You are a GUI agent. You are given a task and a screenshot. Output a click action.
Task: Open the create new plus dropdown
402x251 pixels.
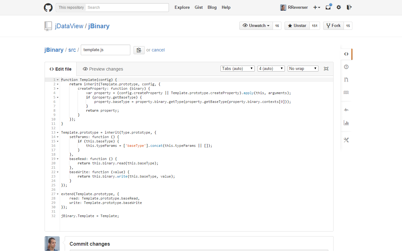(317, 8)
